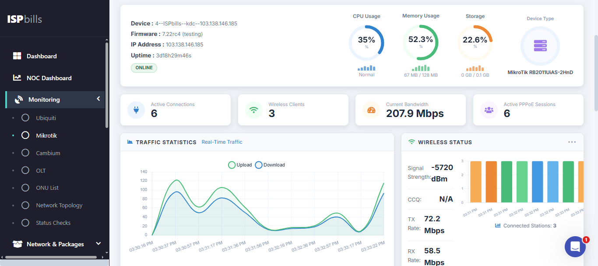Open the chat support bubble
This screenshot has width=598, height=266.
575,247
